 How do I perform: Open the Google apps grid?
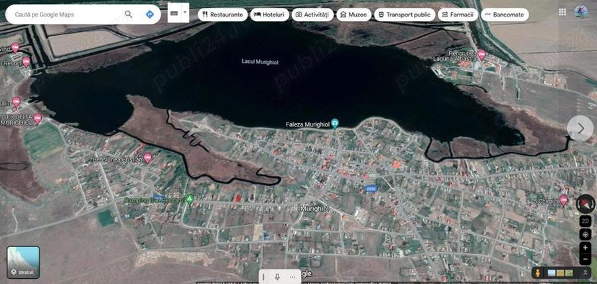pos(563,12)
